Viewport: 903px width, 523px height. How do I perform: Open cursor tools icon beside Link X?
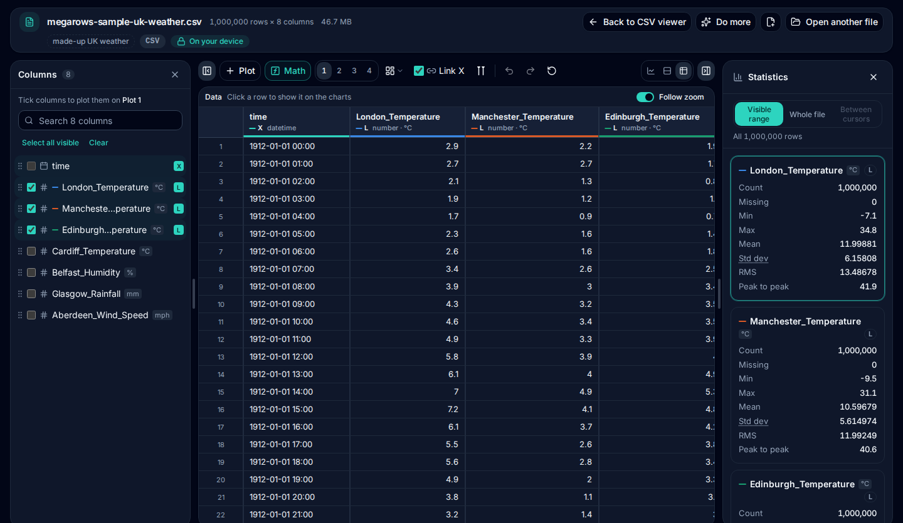point(481,71)
